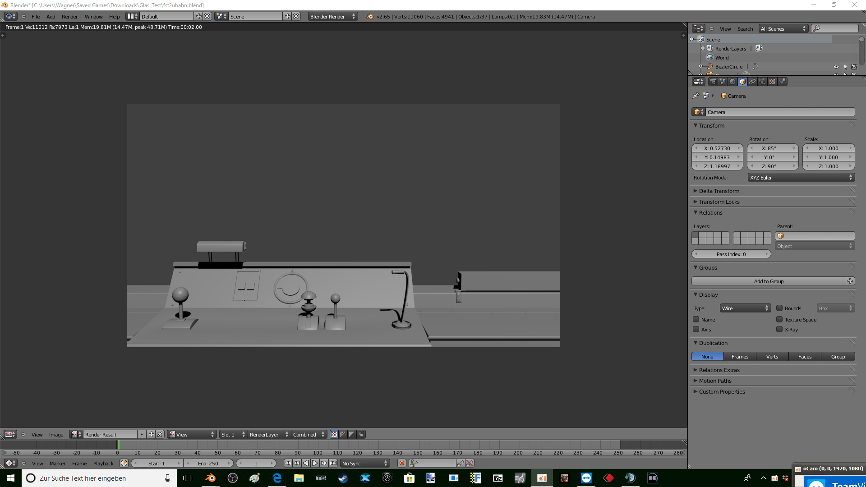Click the pin icon in the properties header
Image resolution: width=866 pixels, height=487 pixels.
point(696,96)
